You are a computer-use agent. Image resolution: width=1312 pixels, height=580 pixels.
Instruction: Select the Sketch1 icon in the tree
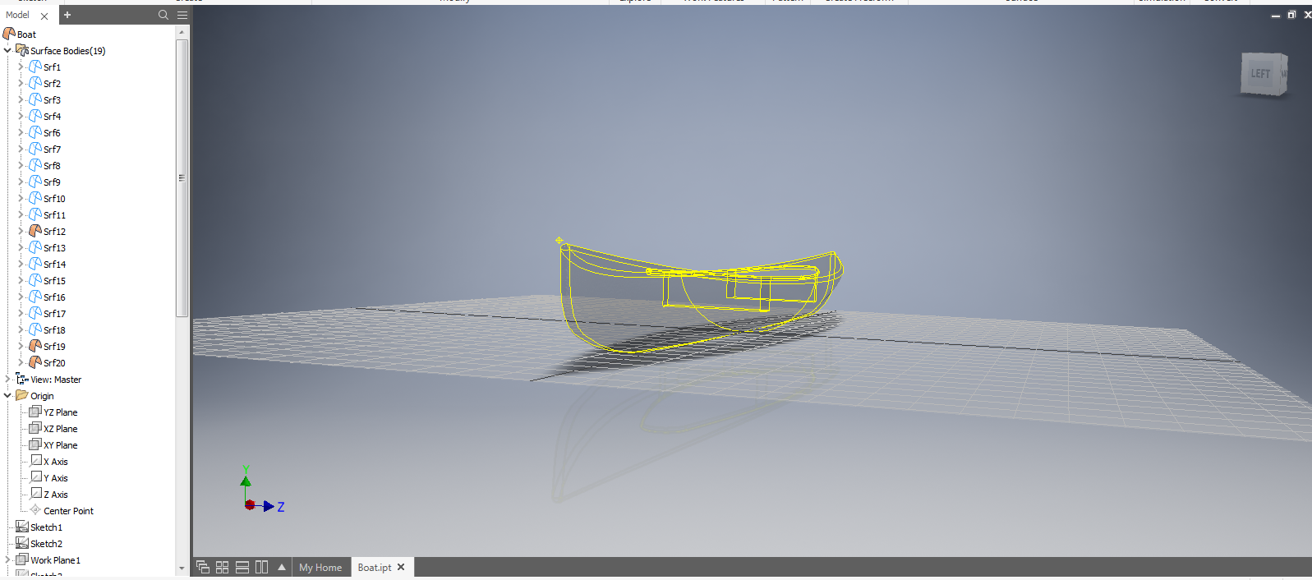(22, 527)
